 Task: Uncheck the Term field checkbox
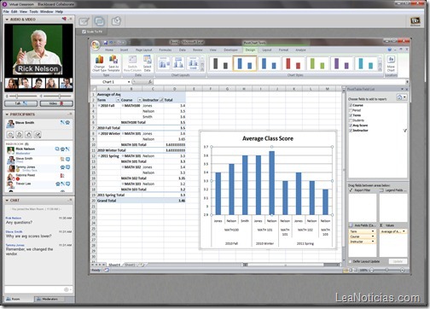[x=351, y=115]
